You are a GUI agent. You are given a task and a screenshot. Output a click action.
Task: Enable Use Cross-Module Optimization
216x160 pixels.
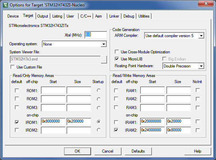(117, 52)
